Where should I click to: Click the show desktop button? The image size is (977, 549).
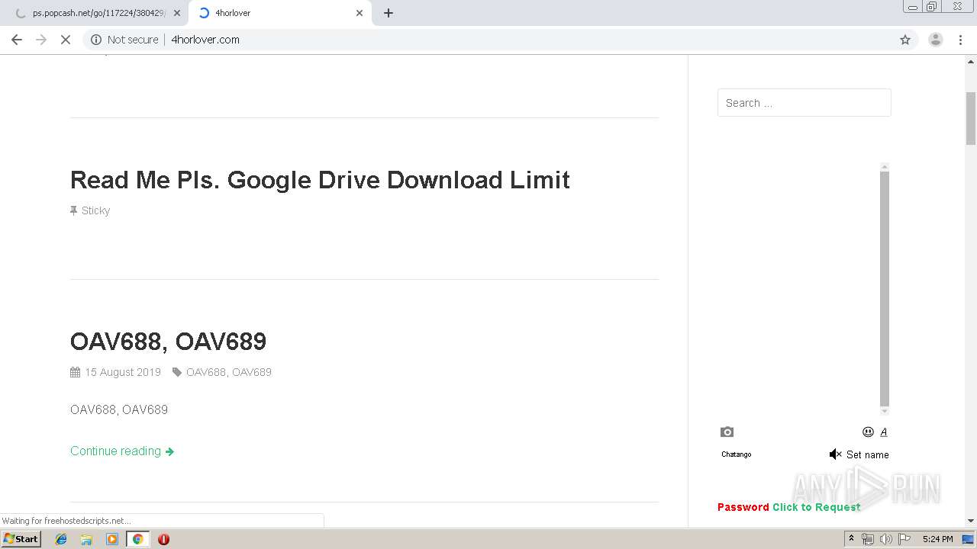(968, 539)
